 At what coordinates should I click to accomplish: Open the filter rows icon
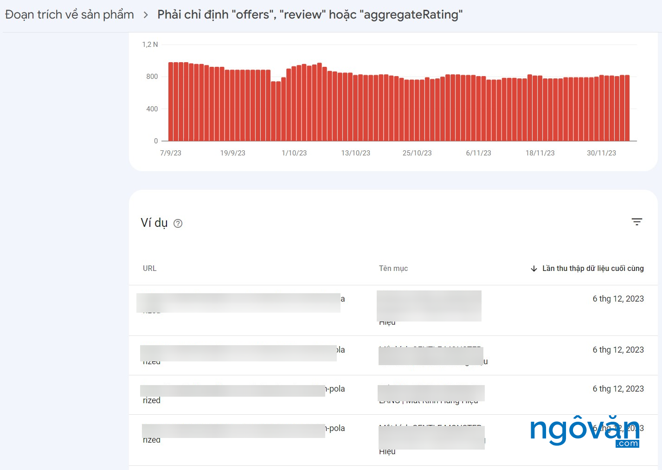[x=637, y=222]
